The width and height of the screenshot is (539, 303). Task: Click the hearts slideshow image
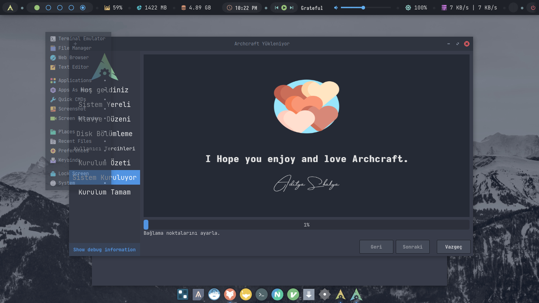[x=307, y=107]
